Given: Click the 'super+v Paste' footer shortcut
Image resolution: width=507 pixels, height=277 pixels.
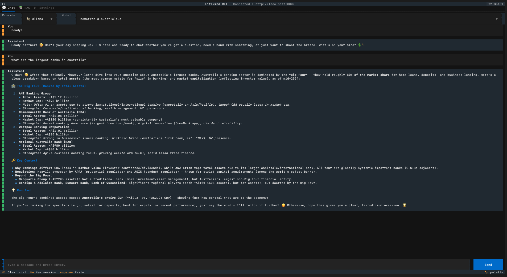Looking at the screenshot, I should click(x=72, y=272).
